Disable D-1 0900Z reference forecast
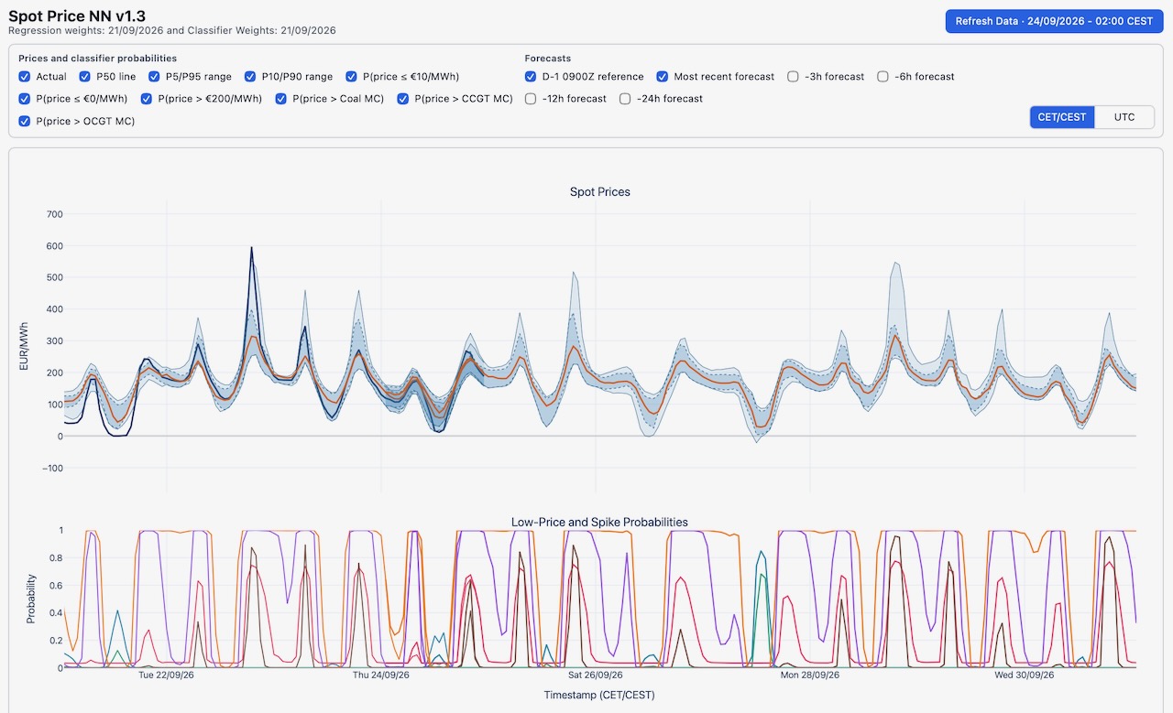 pos(531,77)
